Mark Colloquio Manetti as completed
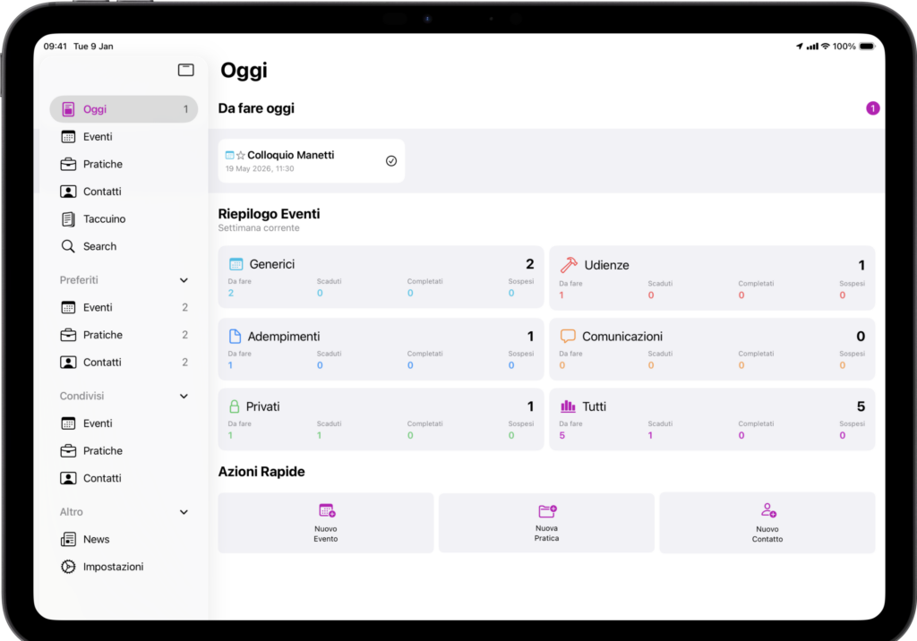Viewport: 917px width, 641px height. (x=391, y=161)
